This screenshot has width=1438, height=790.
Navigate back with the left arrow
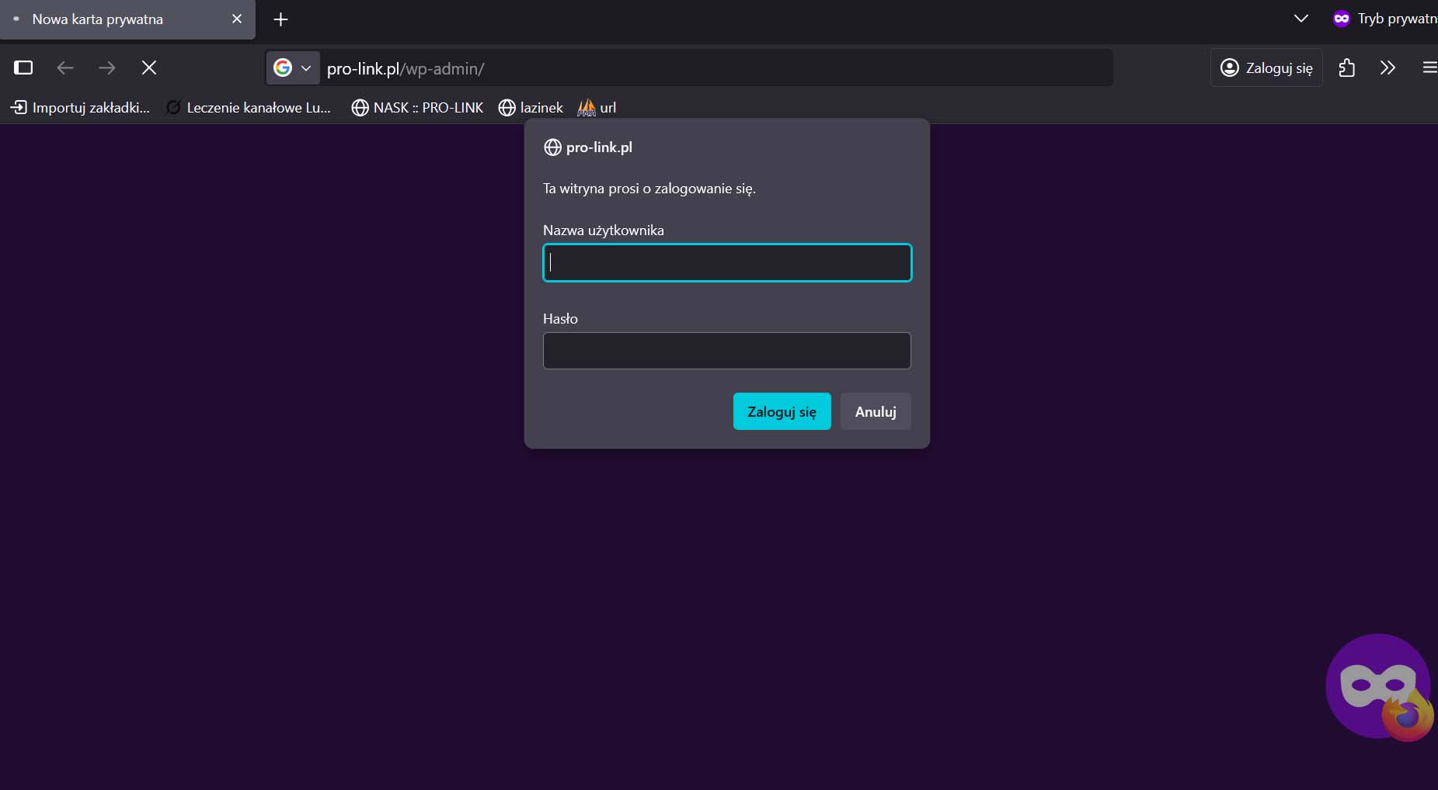[65, 68]
